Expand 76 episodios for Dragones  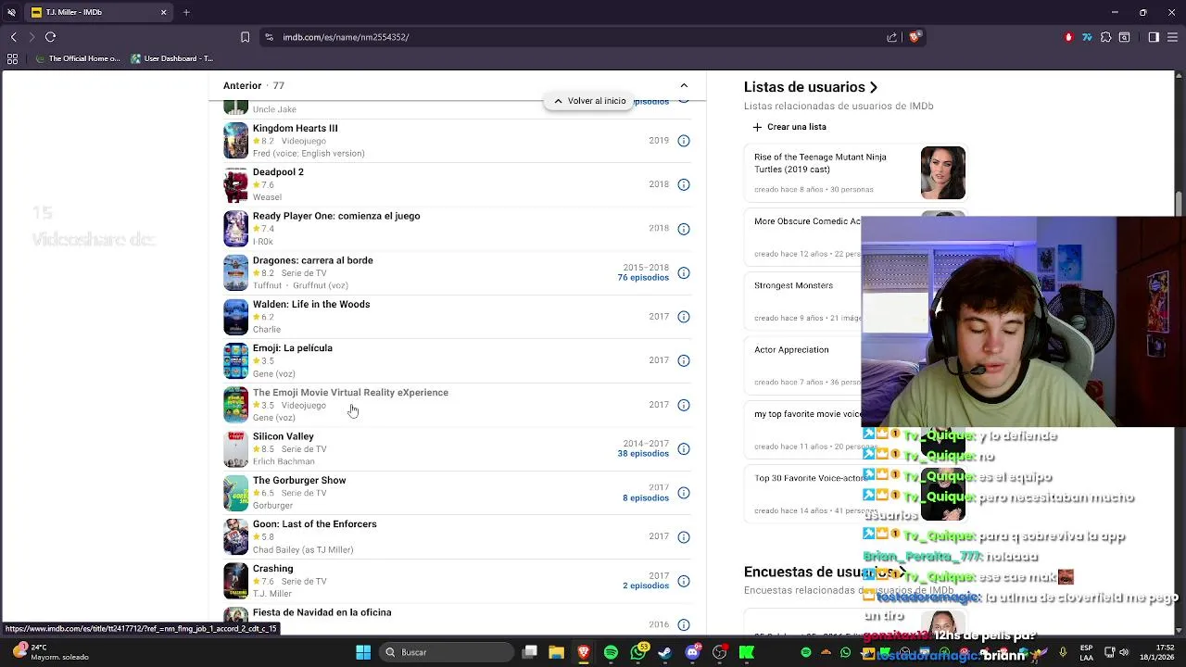643,278
